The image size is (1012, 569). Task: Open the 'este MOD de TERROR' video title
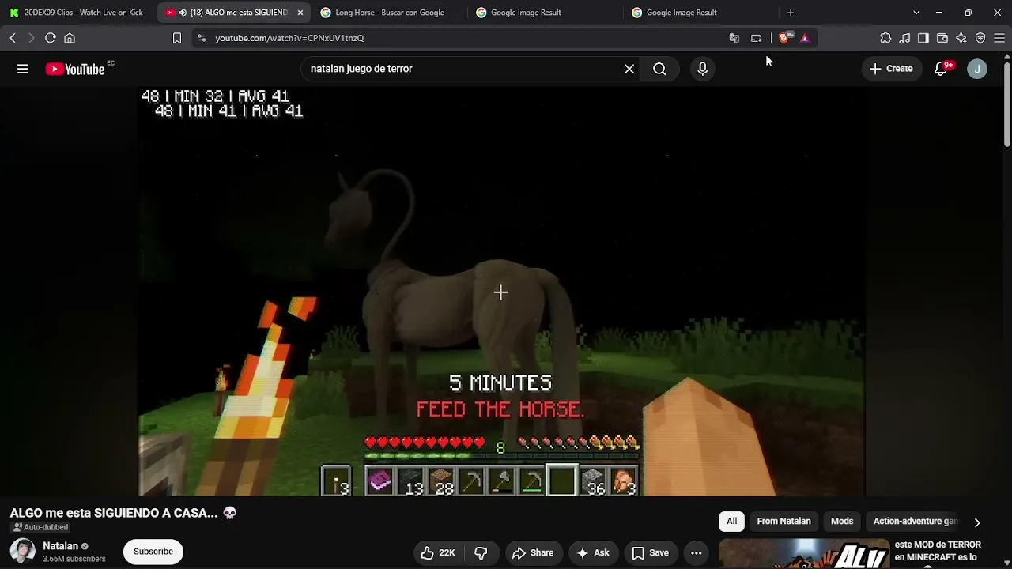pyautogui.click(x=938, y=552)
